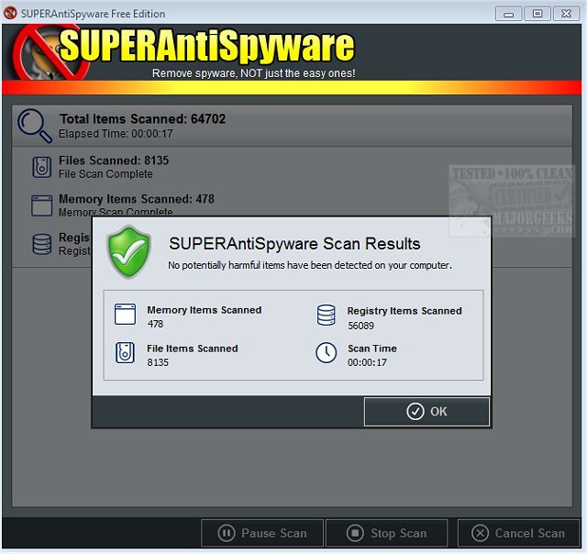Click the Files Scanned disk icon
587x554 pixels.
pyautogui.click(x=41, y=167)
